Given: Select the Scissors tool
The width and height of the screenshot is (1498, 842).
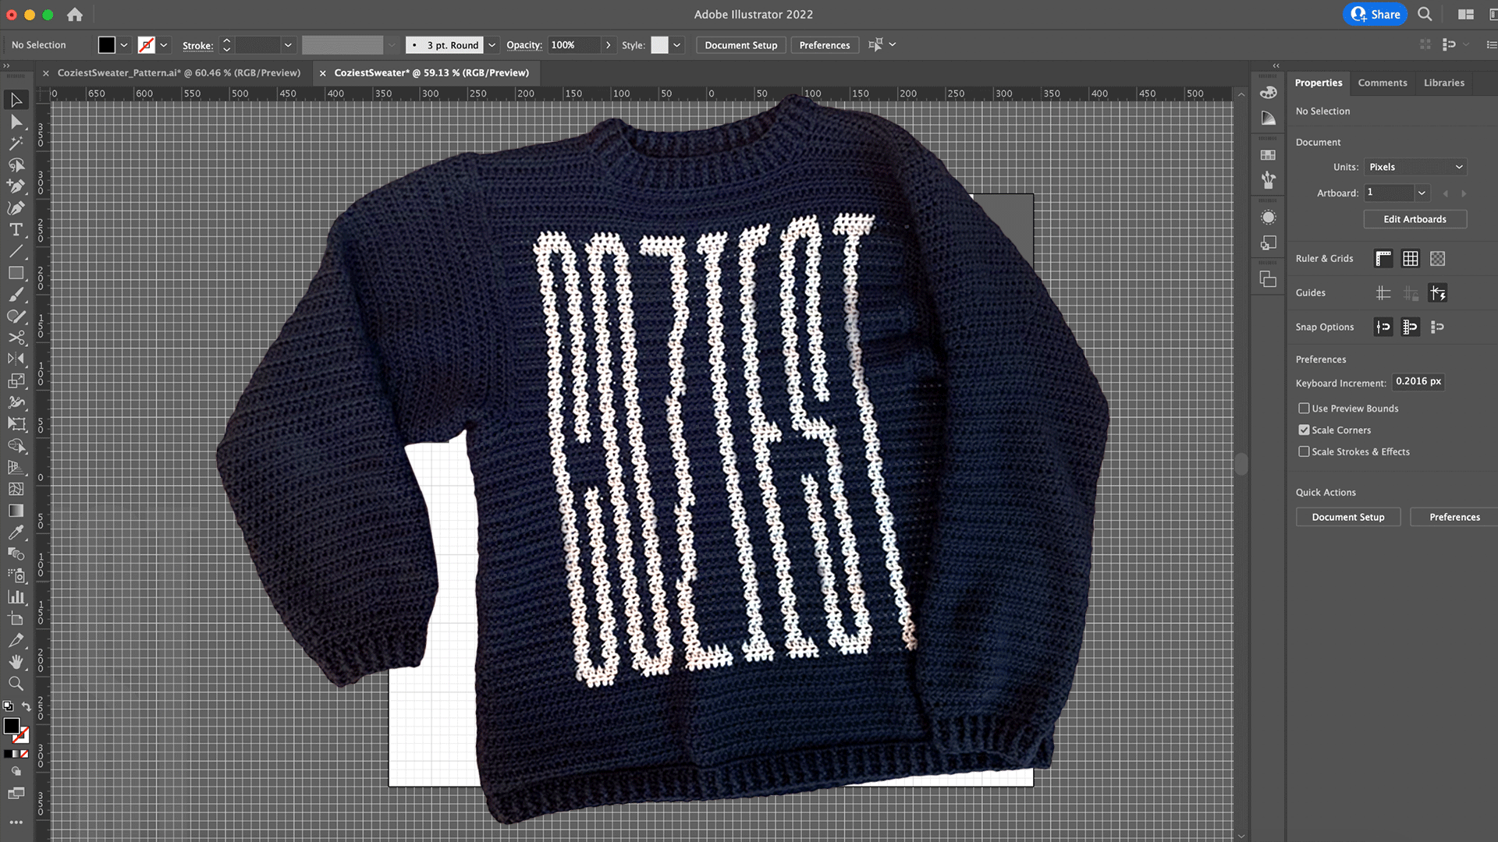Looking at the screenshot, I should tap(16, 338).
